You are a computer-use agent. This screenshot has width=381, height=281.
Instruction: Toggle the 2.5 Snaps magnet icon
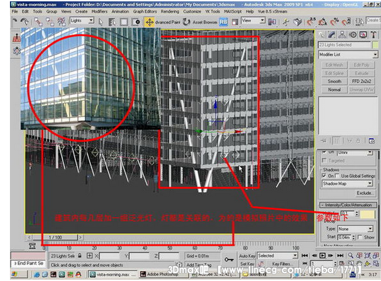[x=311, y=22]
